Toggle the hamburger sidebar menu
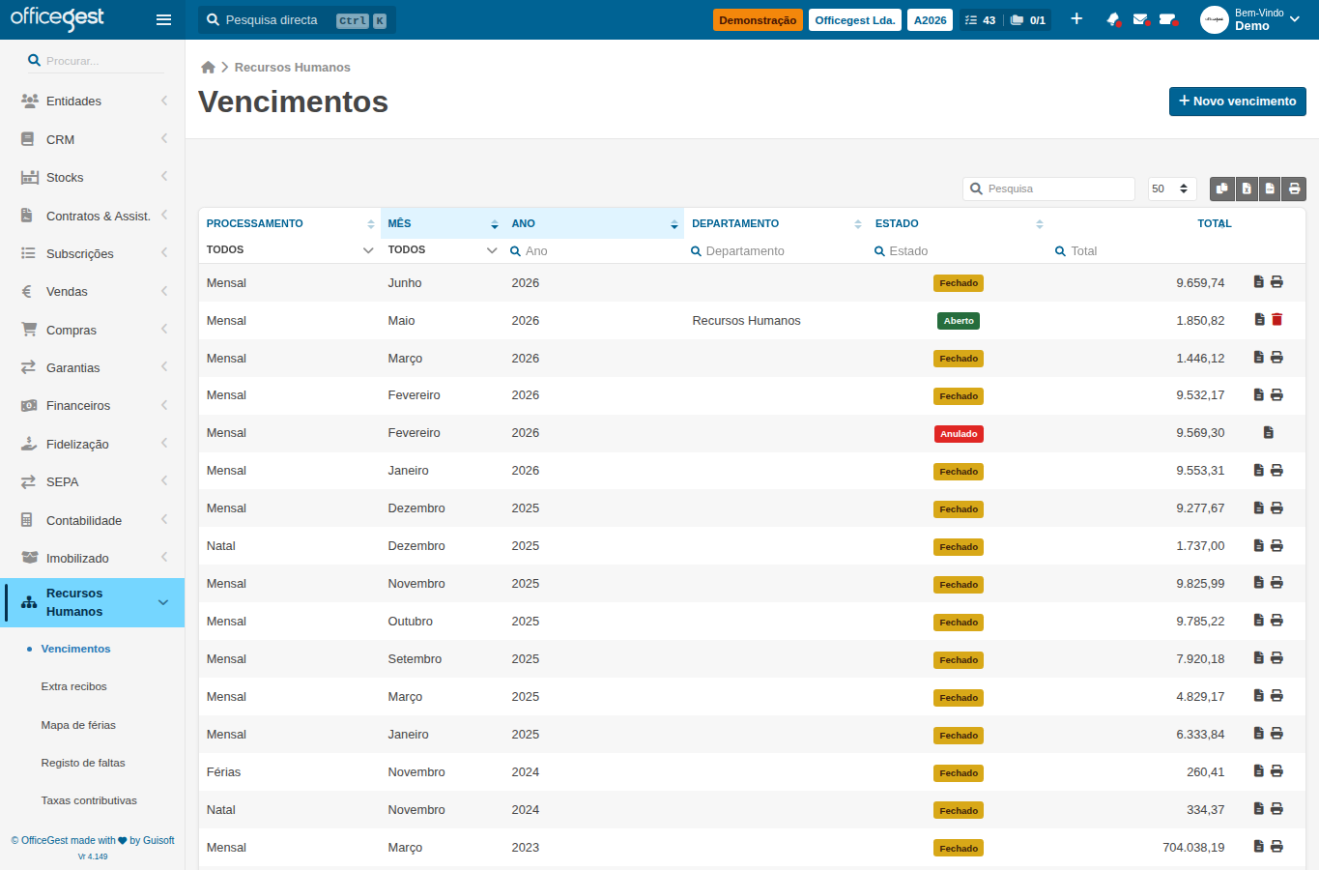The image size is (1319, 870). coord(163,19)
